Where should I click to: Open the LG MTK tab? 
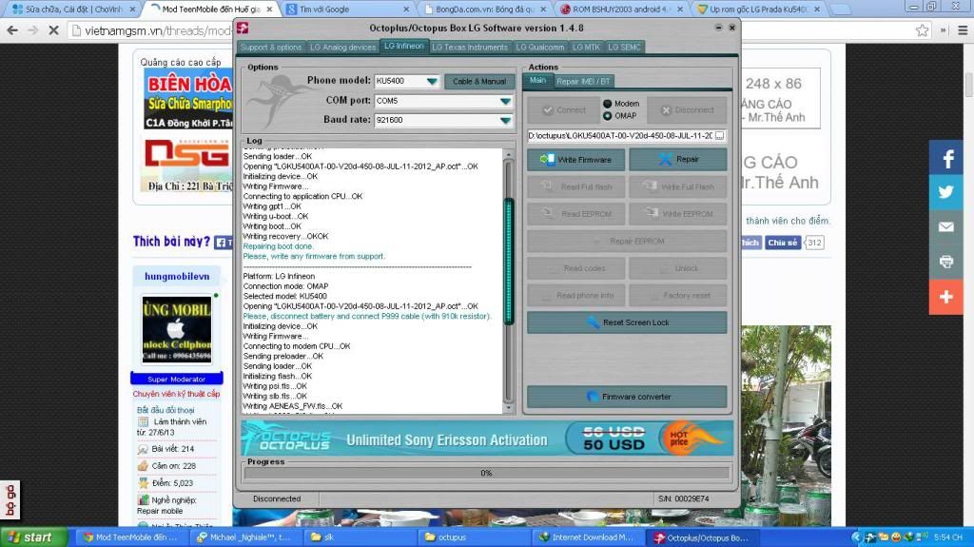coord(586,48)
